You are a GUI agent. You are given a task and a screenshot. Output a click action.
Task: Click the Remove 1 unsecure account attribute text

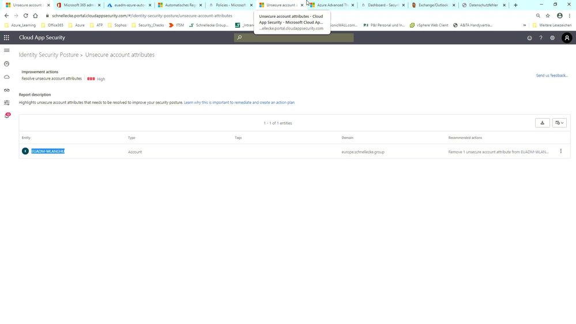[x=498, y=152]
